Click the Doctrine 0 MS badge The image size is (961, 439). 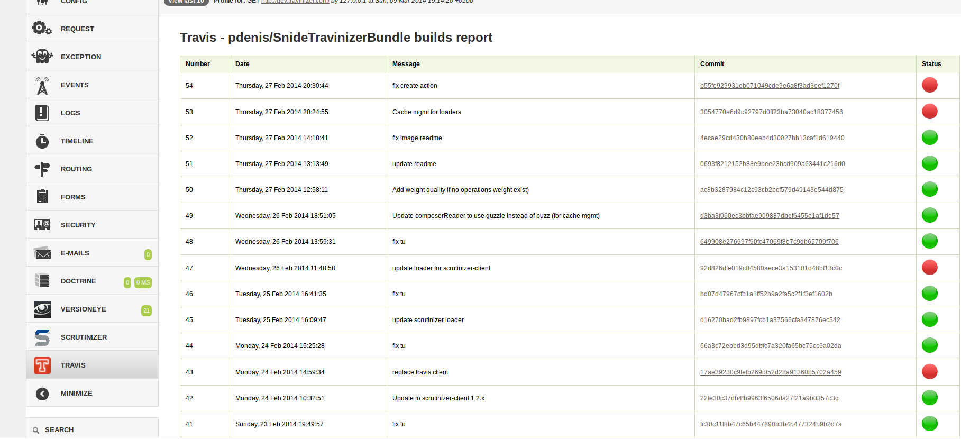pos(143,282)
